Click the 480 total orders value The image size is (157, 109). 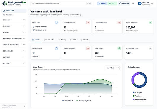coord(97,53)
